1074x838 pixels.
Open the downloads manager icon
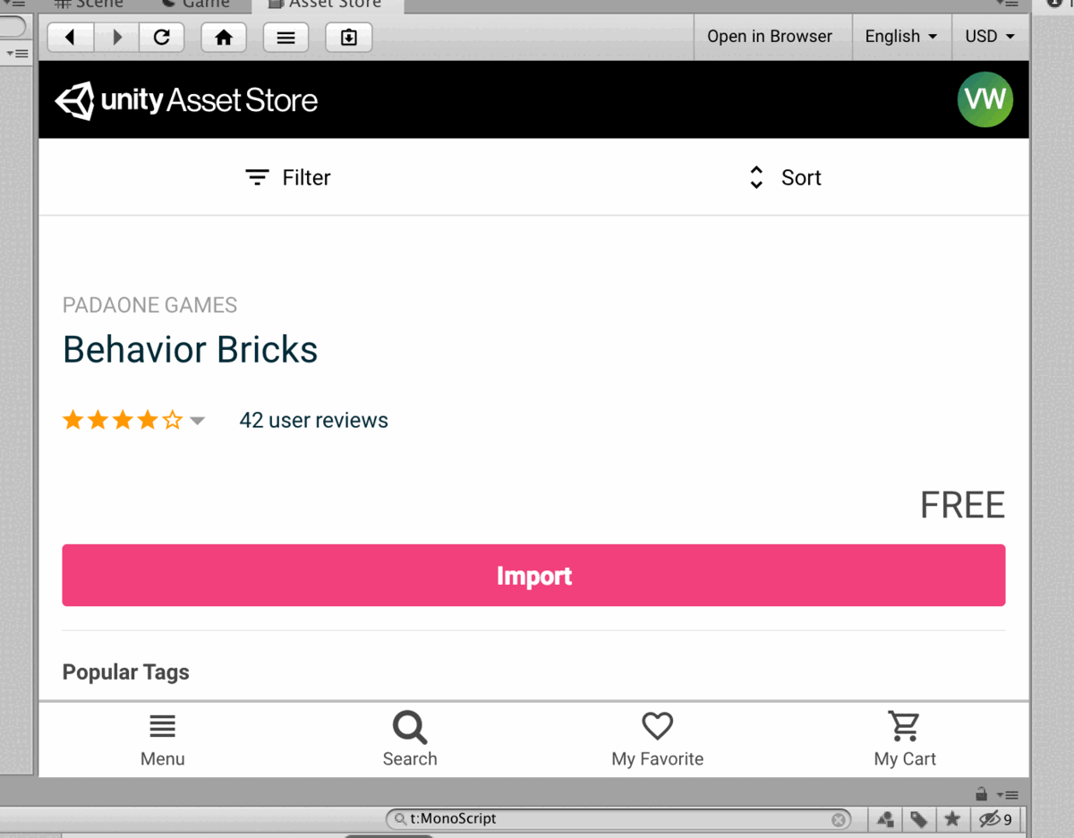[x=349, y=38]
